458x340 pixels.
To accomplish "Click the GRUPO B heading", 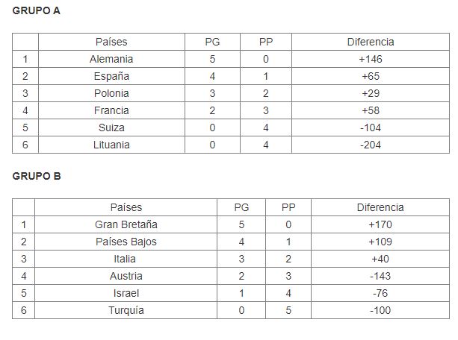I will coord(37,177).
